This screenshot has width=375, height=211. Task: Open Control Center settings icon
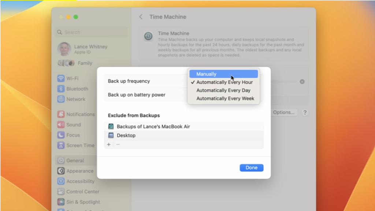(61, 192)
